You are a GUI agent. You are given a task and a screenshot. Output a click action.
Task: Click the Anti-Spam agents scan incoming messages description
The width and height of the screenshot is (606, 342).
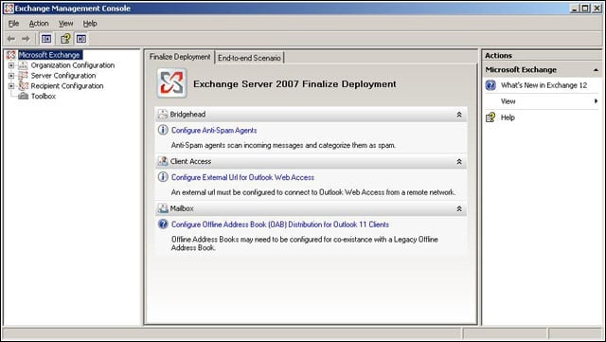pos(283,146)
